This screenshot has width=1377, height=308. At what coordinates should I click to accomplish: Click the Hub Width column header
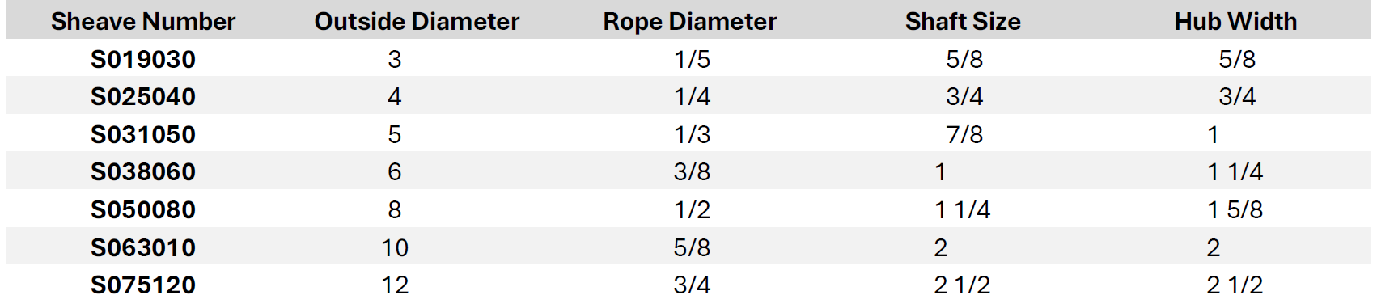coord(1235,22)
